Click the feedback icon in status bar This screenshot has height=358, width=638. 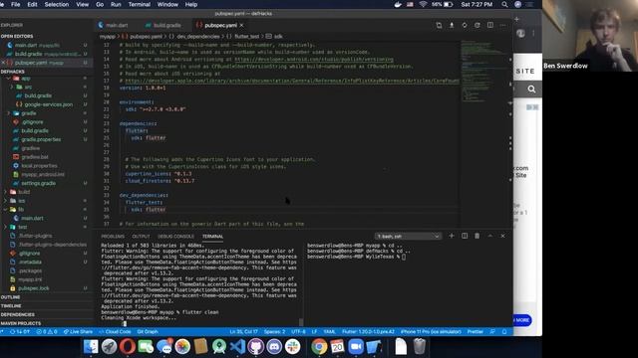pos(492,331)
